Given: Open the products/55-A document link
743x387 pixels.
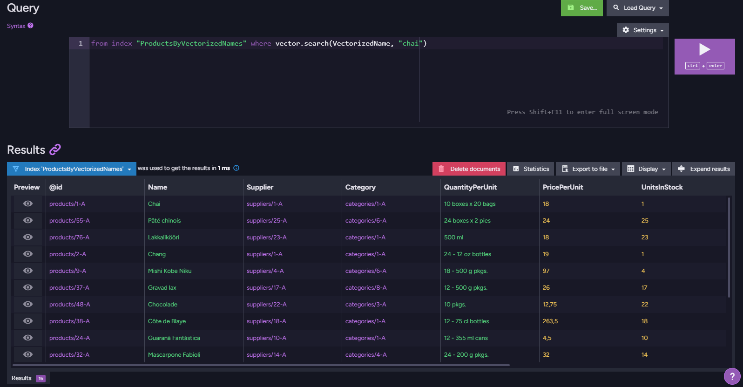Looking at the screenshot, I should click(69, 220).
